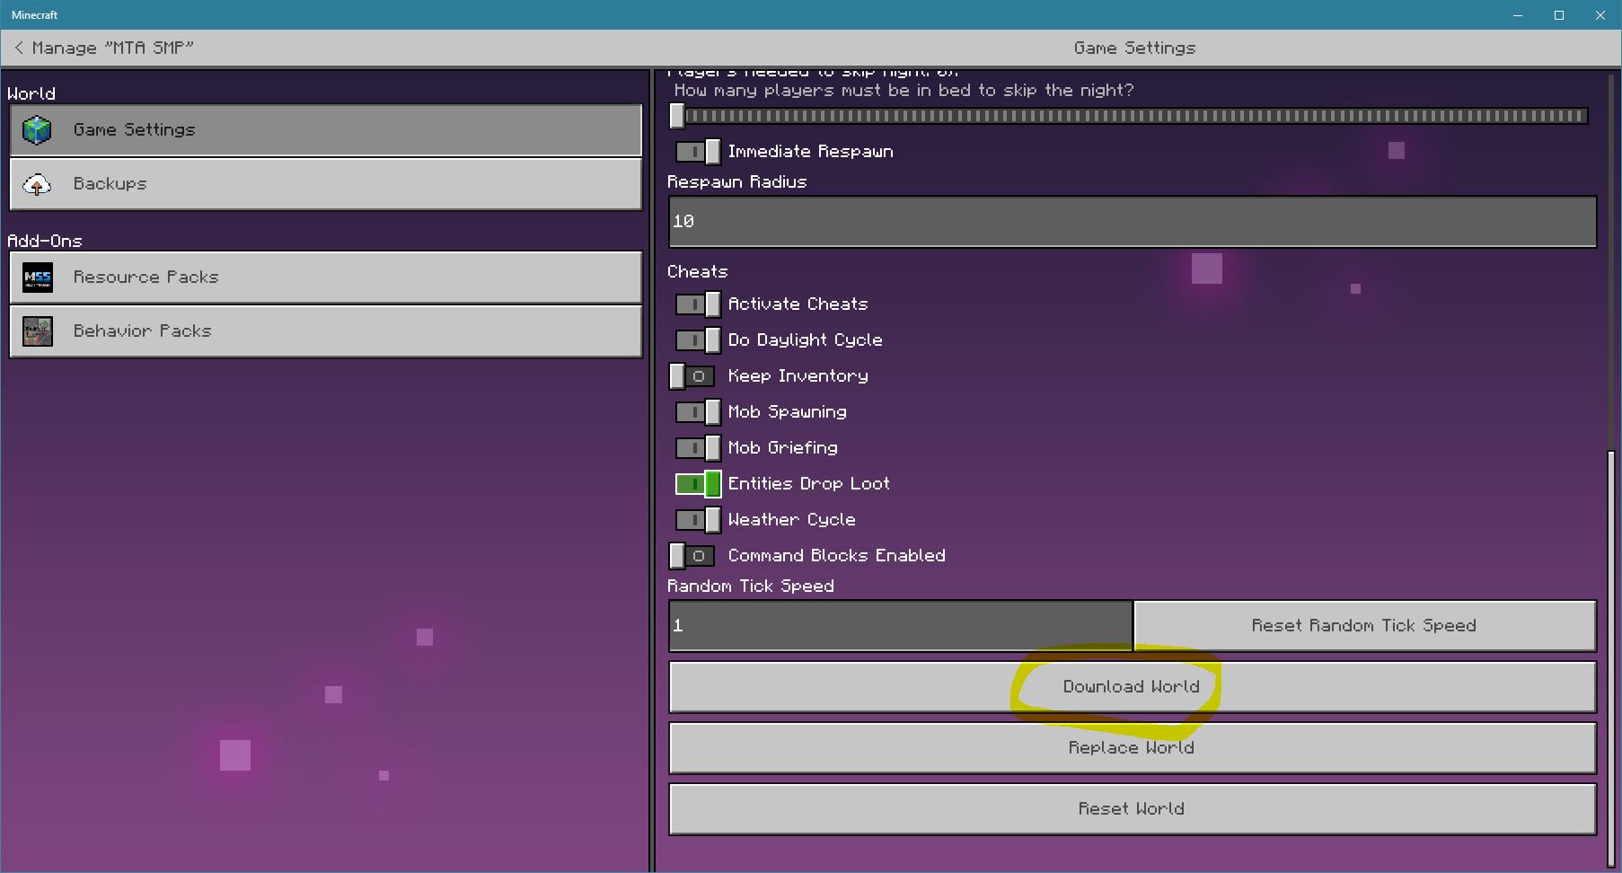Toggle the Activate Cheats switch
The width and height of the screenshot is (1622, 873).
[698, 304]
